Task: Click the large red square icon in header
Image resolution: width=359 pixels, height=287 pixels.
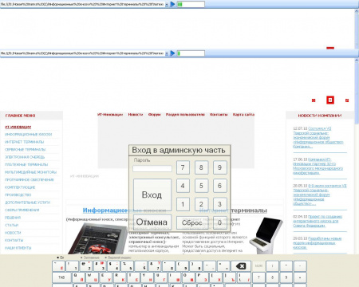Action: [330, 100]
